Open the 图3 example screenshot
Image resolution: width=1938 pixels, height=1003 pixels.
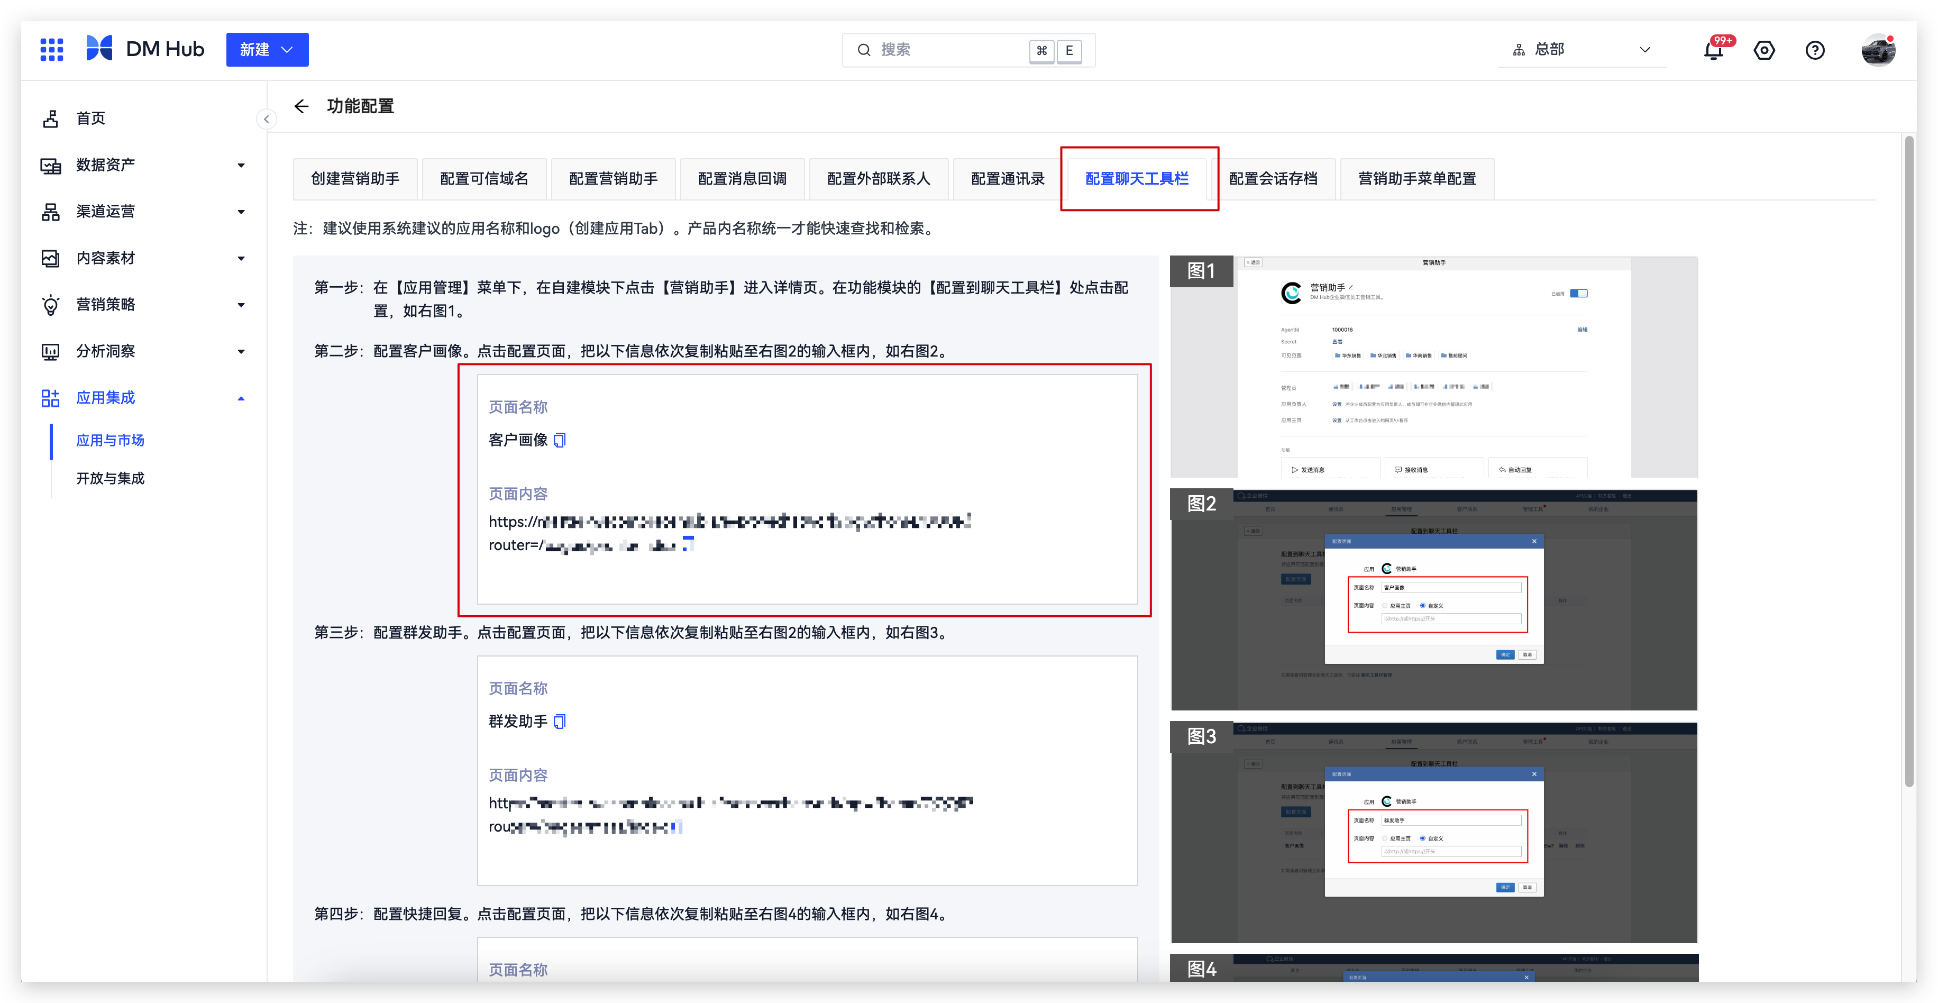tap(1434, 832)
